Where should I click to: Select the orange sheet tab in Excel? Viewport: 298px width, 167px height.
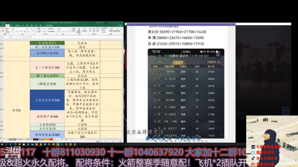click(47, 139)
